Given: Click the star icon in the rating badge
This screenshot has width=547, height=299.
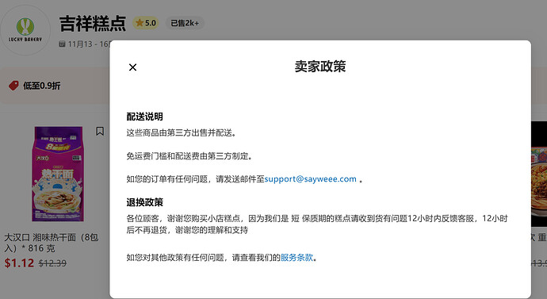Looking at the screenshot, I should coord(140,23).
